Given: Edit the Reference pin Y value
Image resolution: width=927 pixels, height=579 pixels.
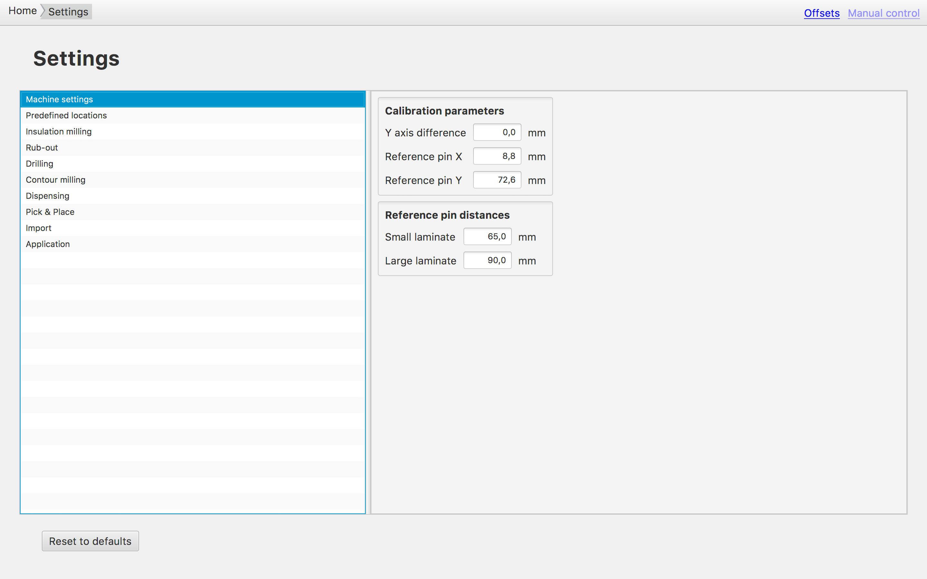Looking at the screenshot, I should [497, 180].
